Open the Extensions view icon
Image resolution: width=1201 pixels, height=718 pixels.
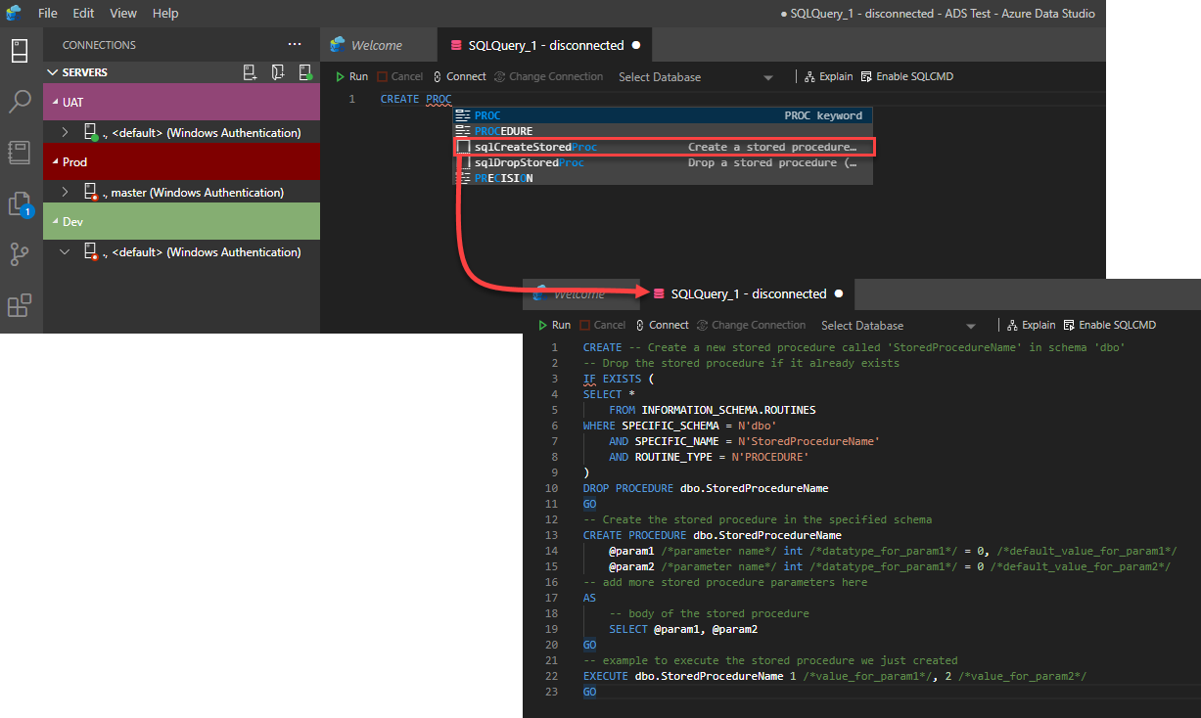[20, 305]
